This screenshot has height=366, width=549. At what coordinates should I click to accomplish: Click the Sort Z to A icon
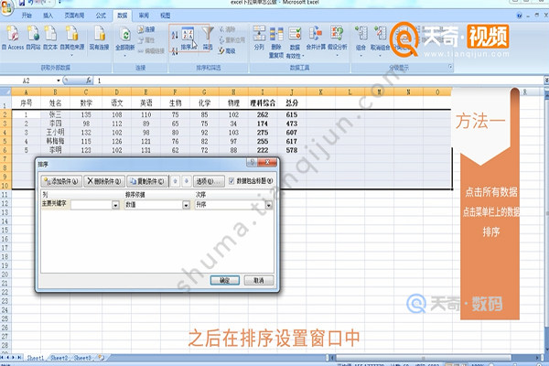175,51
